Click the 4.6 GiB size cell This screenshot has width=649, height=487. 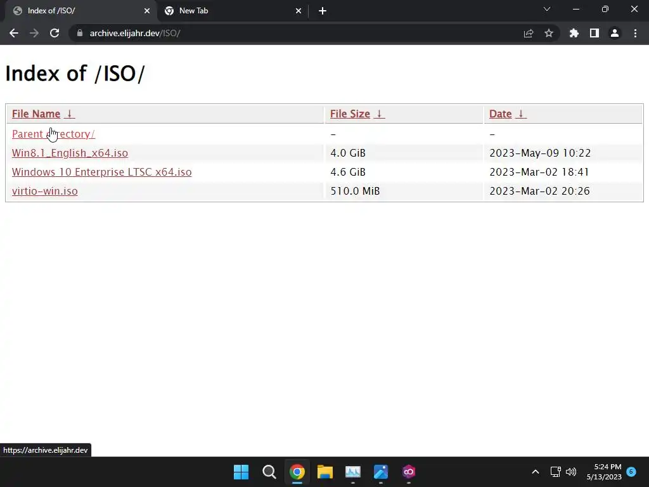348,172
